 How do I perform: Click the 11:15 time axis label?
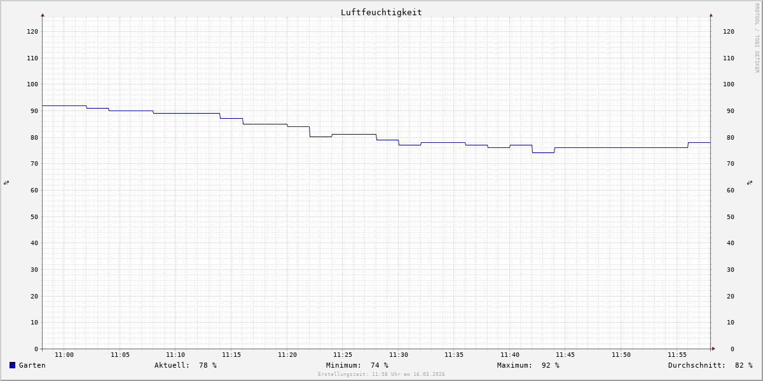(231, 355)
